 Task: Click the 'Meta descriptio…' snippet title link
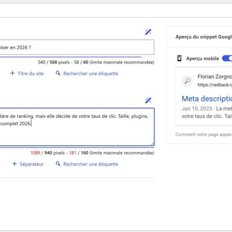pyautogui.click(x=207, y=99)
